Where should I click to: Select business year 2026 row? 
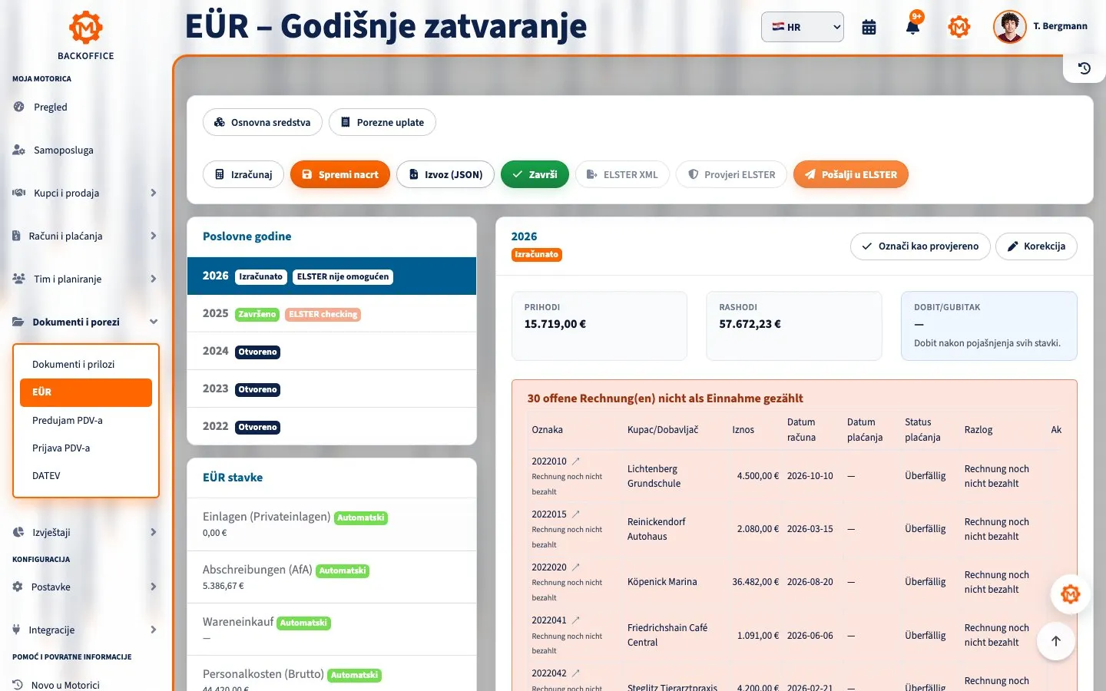(x=332, y=276)
